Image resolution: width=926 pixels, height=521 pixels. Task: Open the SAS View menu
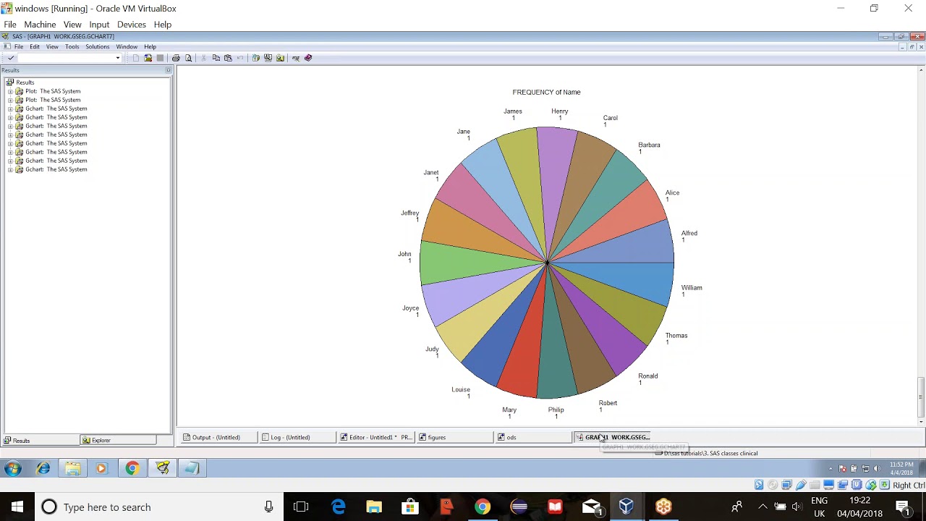(x=52, y=46)
